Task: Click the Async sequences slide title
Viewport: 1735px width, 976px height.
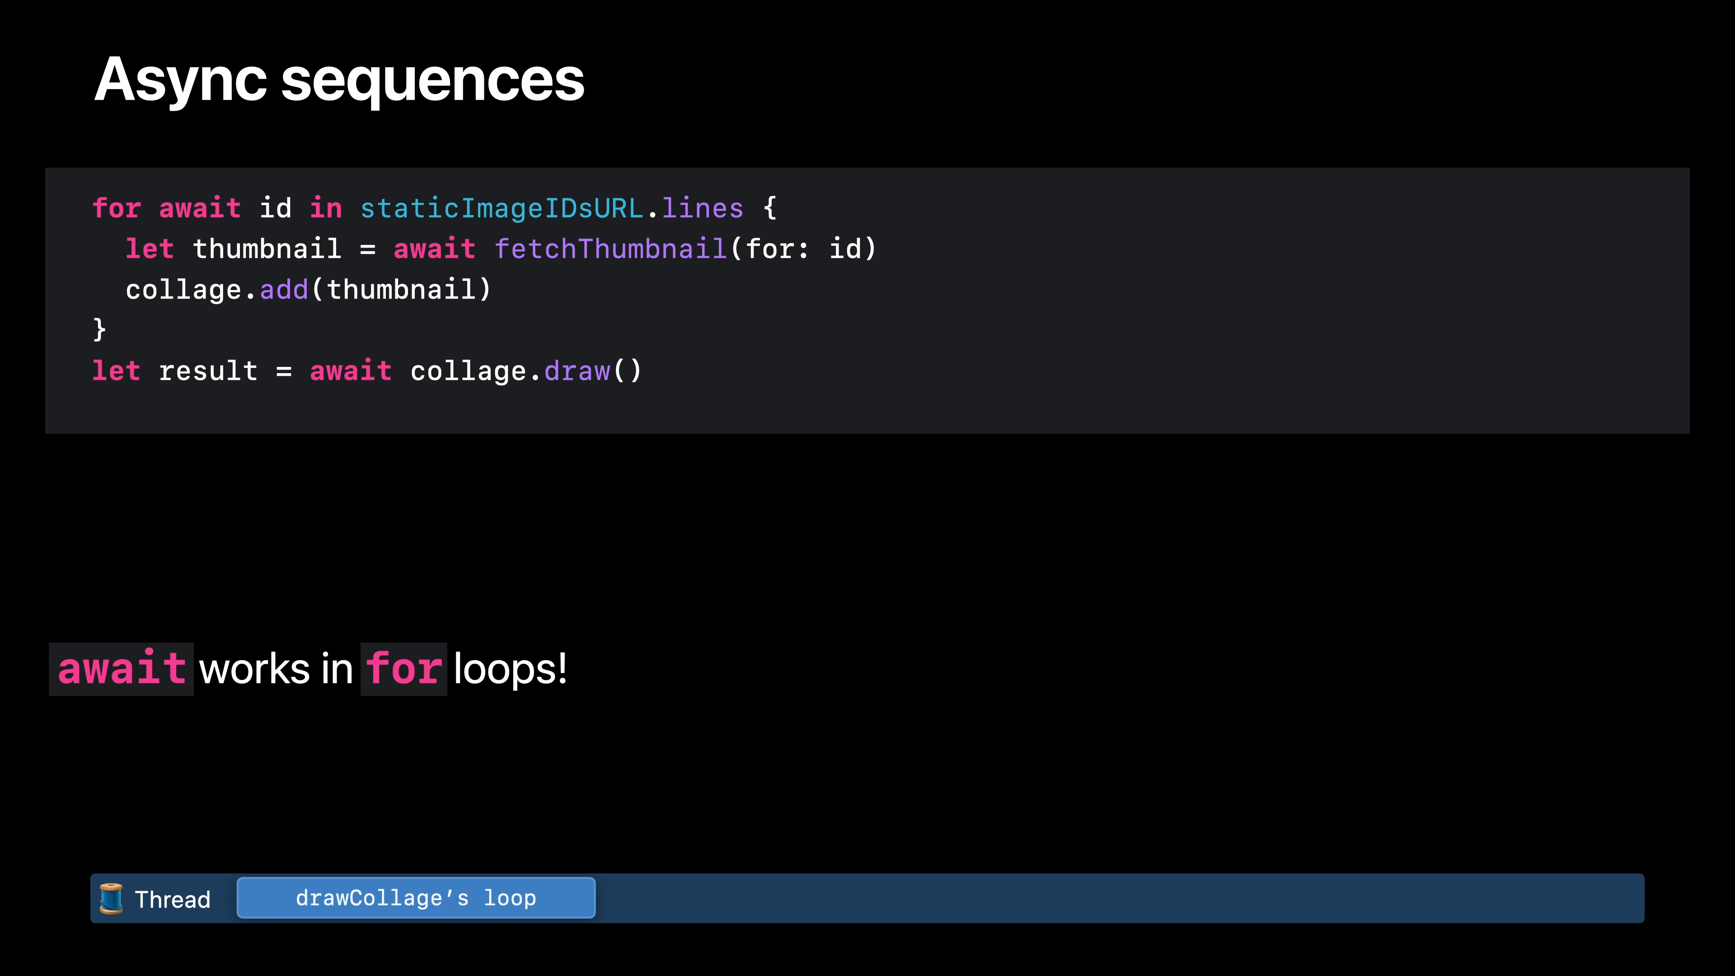Action: point(339,80)
